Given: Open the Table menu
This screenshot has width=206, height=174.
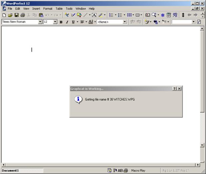Looking at the screenshot, I should point(59,9).
